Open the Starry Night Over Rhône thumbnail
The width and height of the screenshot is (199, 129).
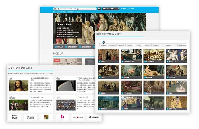pos(109,103)
